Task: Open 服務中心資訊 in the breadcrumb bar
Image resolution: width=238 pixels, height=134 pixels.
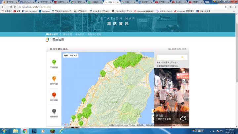Action: coord(94,34)
